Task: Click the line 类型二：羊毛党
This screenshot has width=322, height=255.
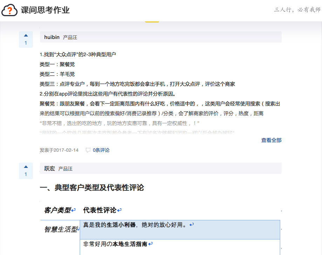Action: (x=57, y=74)
